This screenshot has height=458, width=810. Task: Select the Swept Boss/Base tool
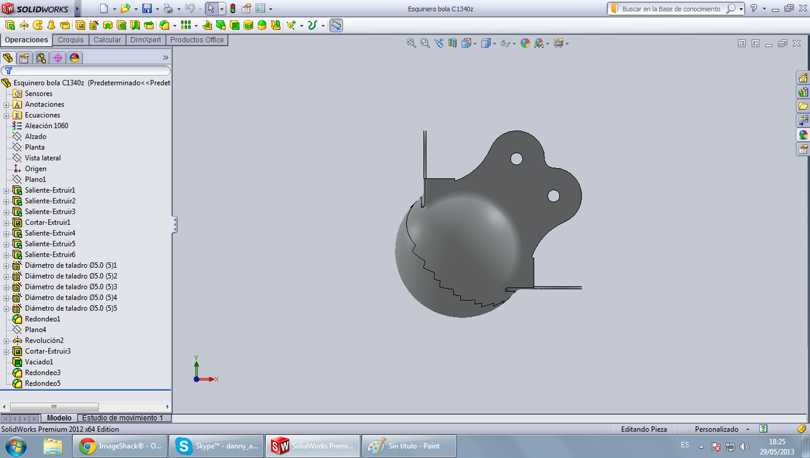click(37, 25)
